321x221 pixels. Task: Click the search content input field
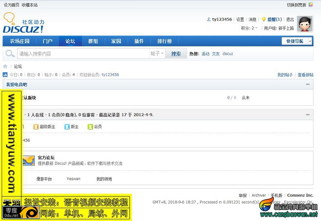point(83,54)
